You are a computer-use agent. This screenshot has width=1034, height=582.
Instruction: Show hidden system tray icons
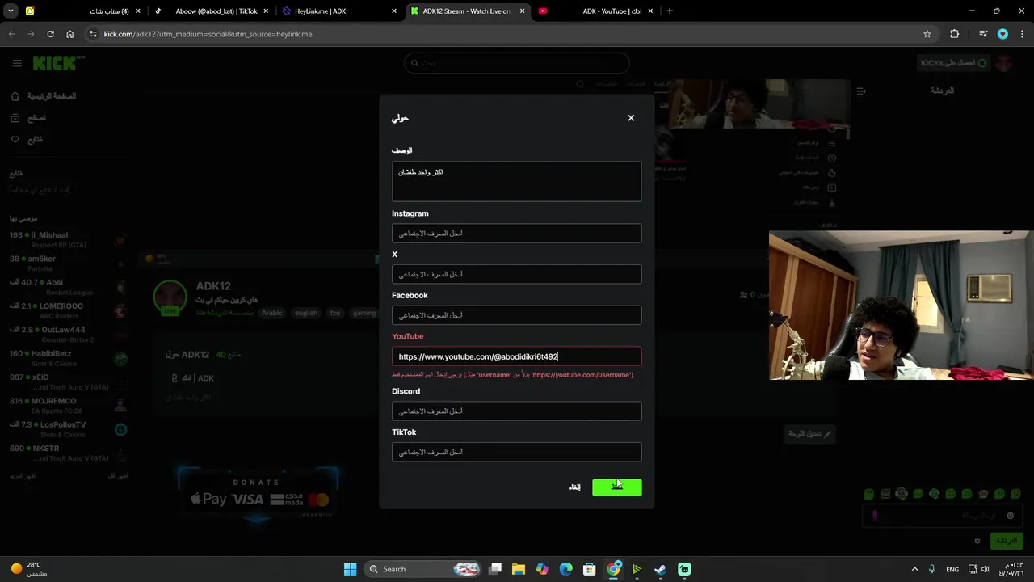click(x=914, y=569)
